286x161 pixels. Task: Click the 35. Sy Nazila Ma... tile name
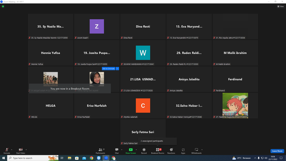50,26
